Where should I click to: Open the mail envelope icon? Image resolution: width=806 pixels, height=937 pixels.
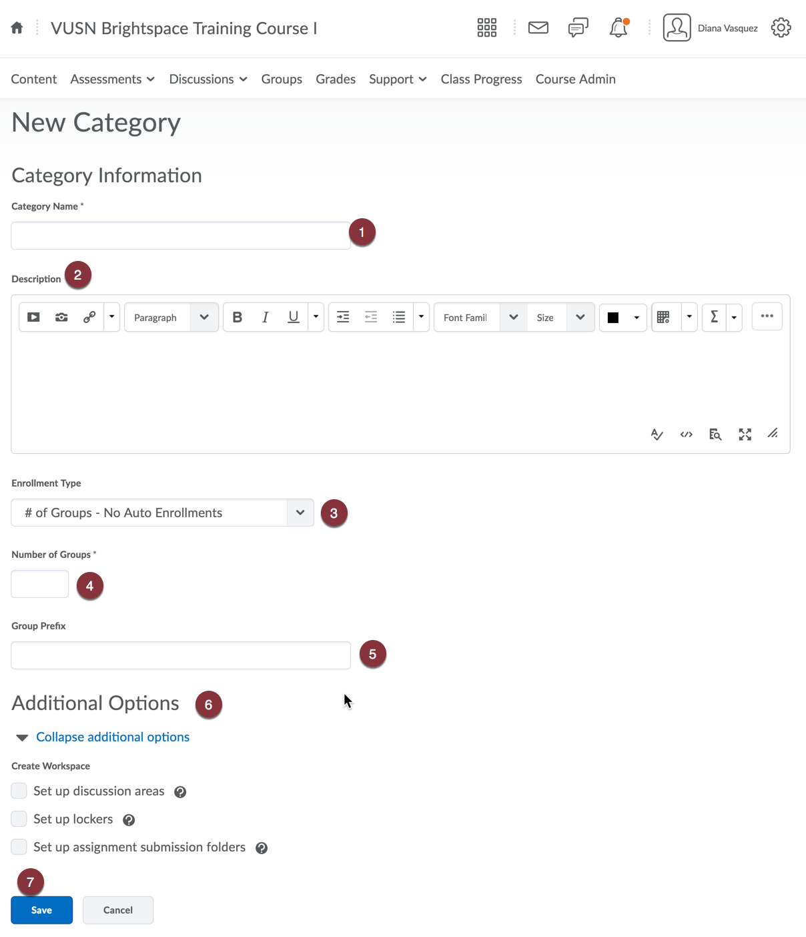tap(538, 28)
